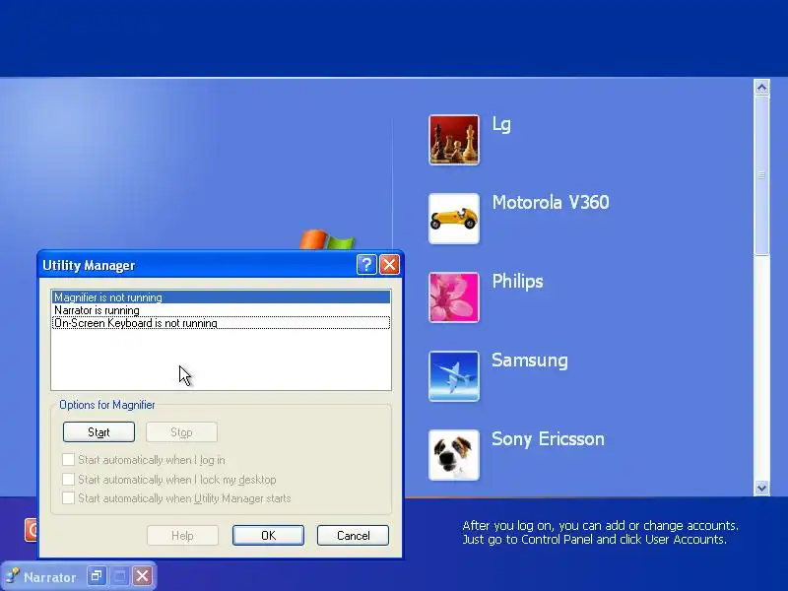Viewport: 788px width, 591px height.
Task: Select 'Narrator is running' entry
Action: point(221,310)
